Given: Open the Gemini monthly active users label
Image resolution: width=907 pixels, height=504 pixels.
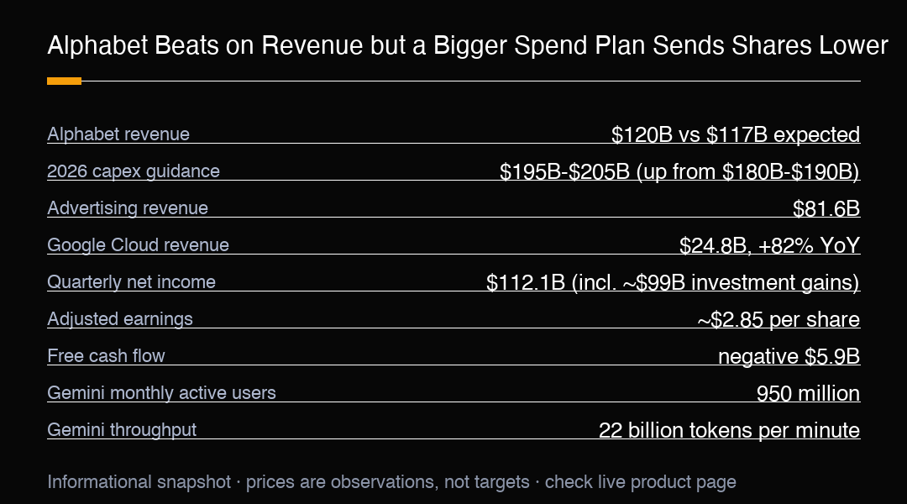Looking at the screenshot, I should pyautogui.click(x=161, y=393).
